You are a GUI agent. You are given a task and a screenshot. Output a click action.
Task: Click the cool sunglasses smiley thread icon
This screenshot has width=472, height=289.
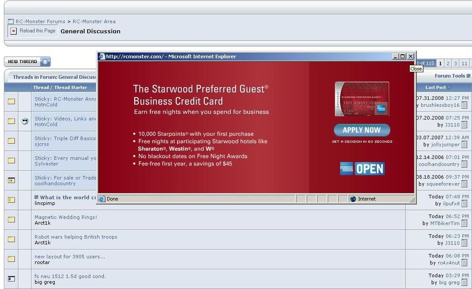pos(25,121)
